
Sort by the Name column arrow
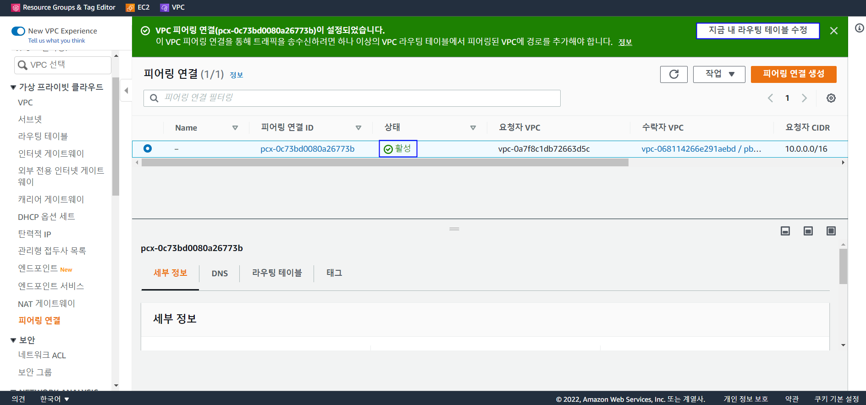(235, 128)
